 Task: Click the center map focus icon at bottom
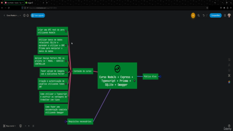(20, 126)
